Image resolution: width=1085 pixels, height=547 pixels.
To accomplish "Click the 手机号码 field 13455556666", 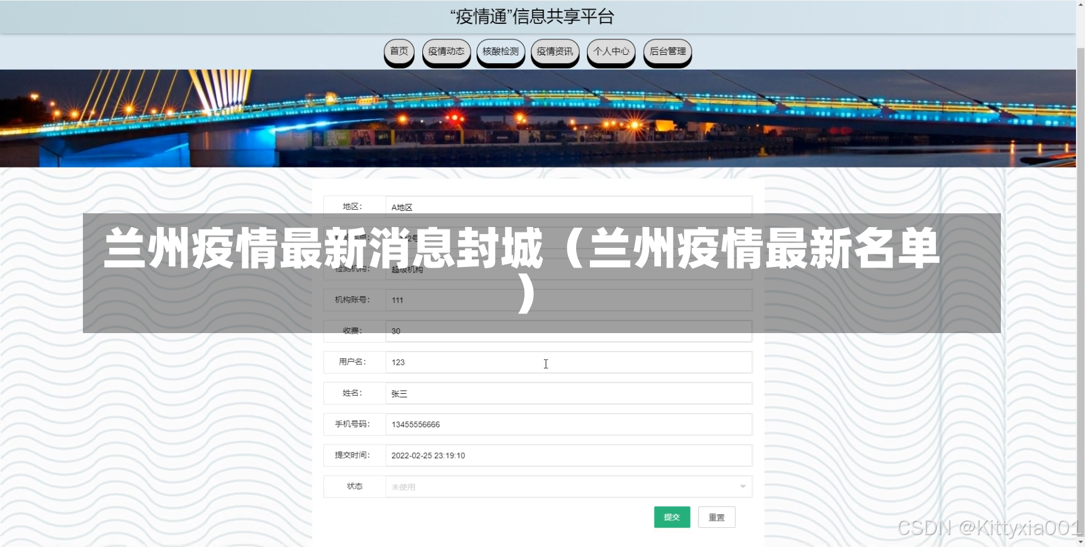I will click(x=568, y=424).
